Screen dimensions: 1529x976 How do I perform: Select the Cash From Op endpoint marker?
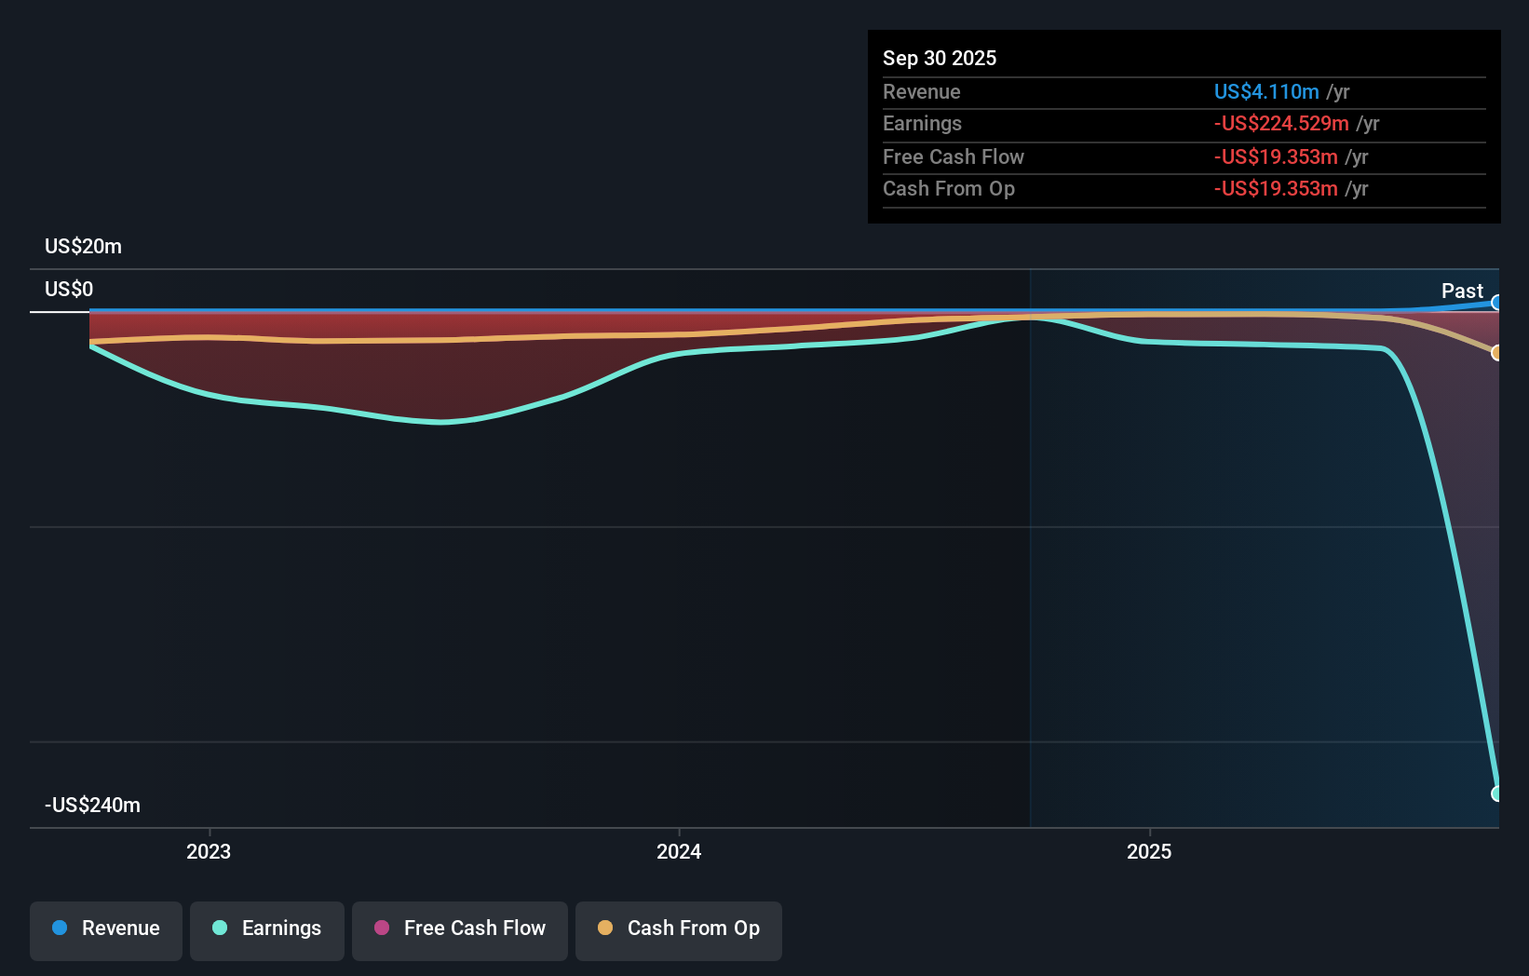1498,352
